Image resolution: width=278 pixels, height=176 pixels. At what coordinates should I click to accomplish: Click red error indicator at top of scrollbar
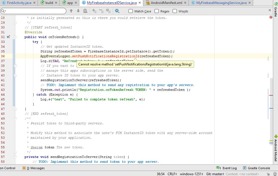coord(271,17)
